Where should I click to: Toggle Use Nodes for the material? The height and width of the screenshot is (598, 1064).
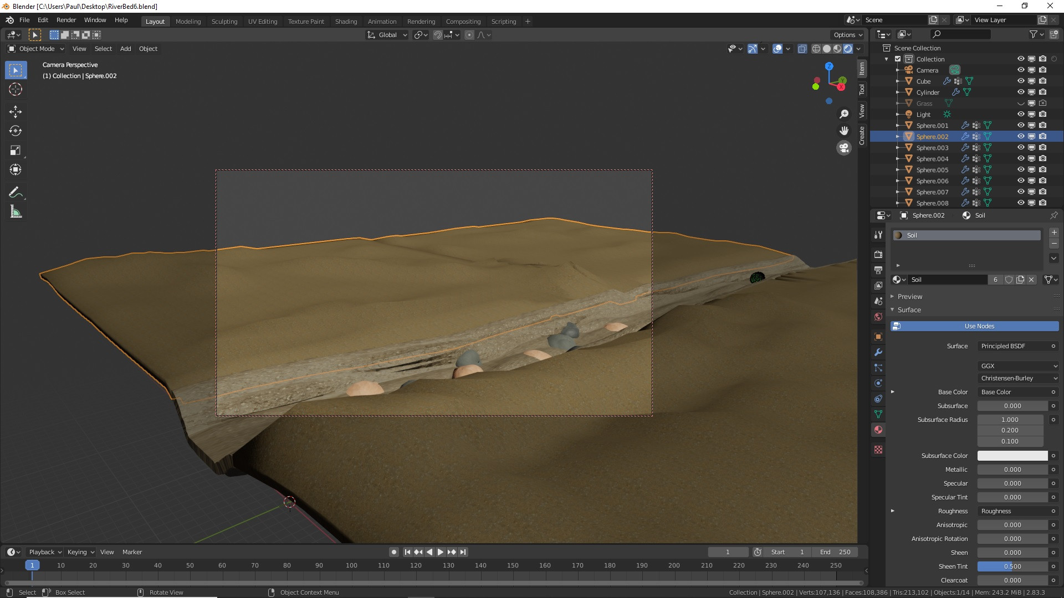pyautogui.click(x=975, y=326)
